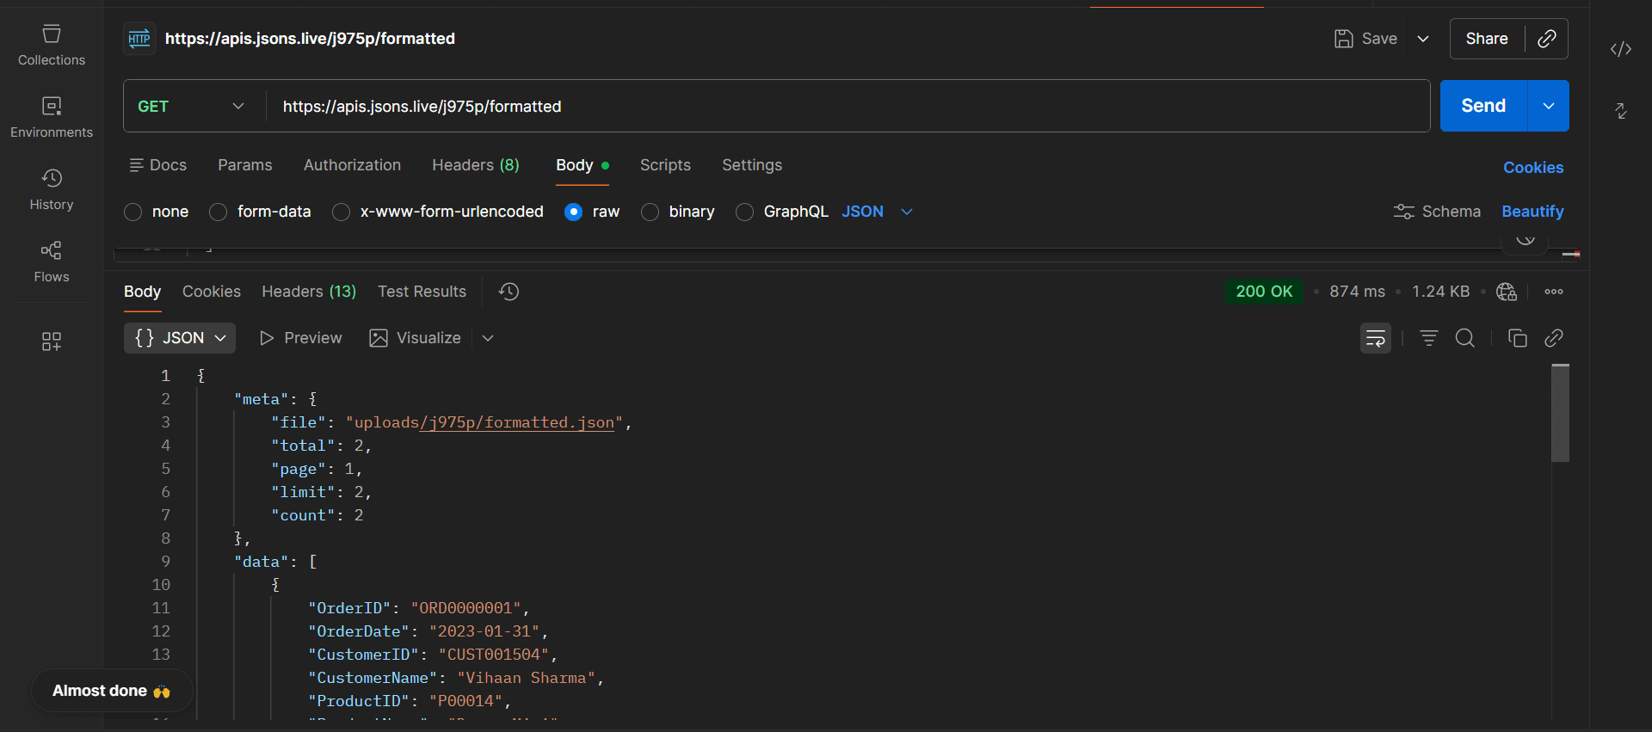Open the Cookies link at the right

click(1533, 168)
